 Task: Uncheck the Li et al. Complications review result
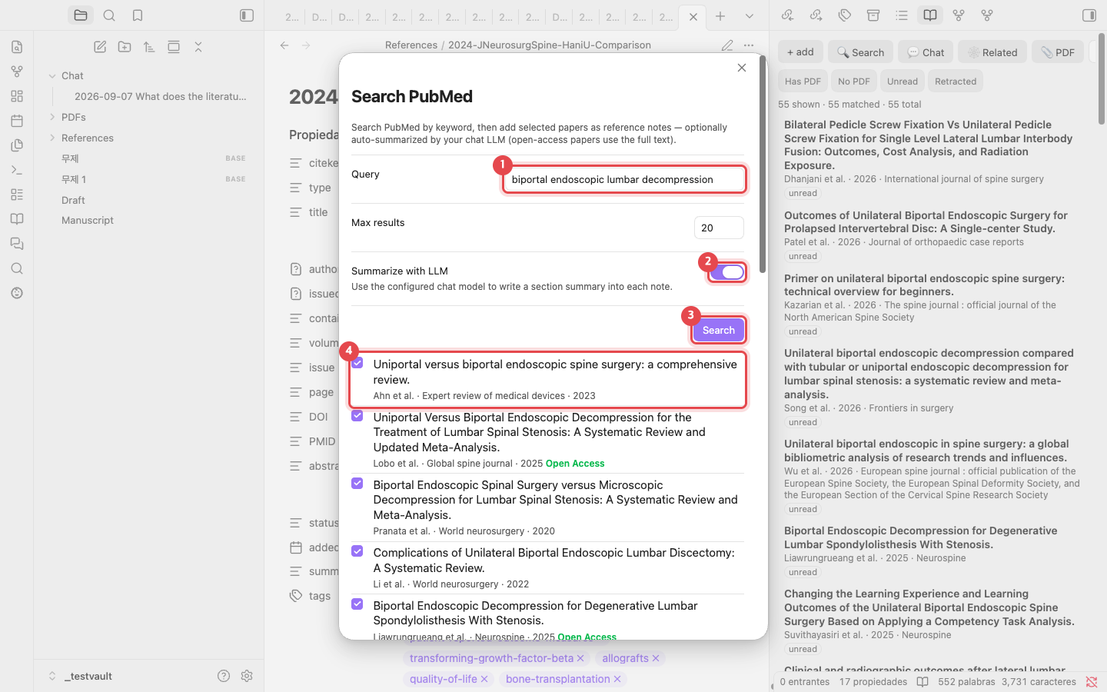357,551
